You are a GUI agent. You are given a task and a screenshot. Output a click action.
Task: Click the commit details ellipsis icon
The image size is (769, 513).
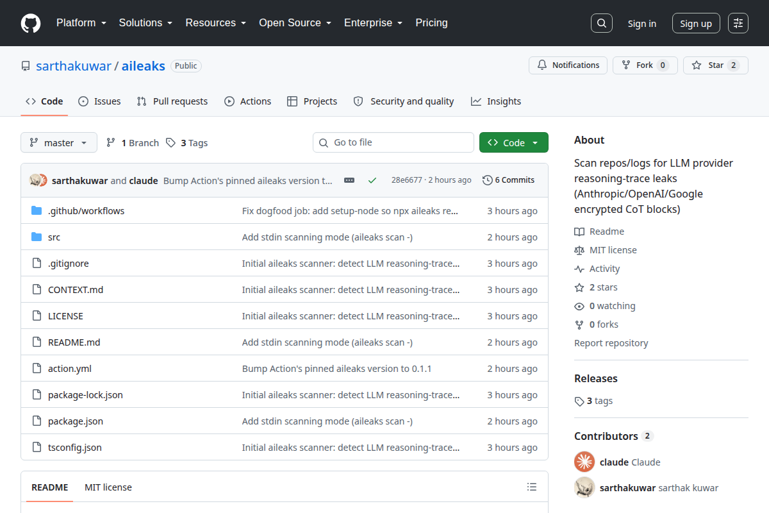point(349,180)
